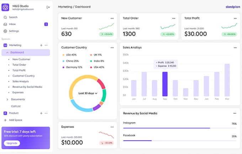Viewport: 242px width, 154px height.
Task: Select Revenue by Social Media sidebar item
Action: coord(27,87)
